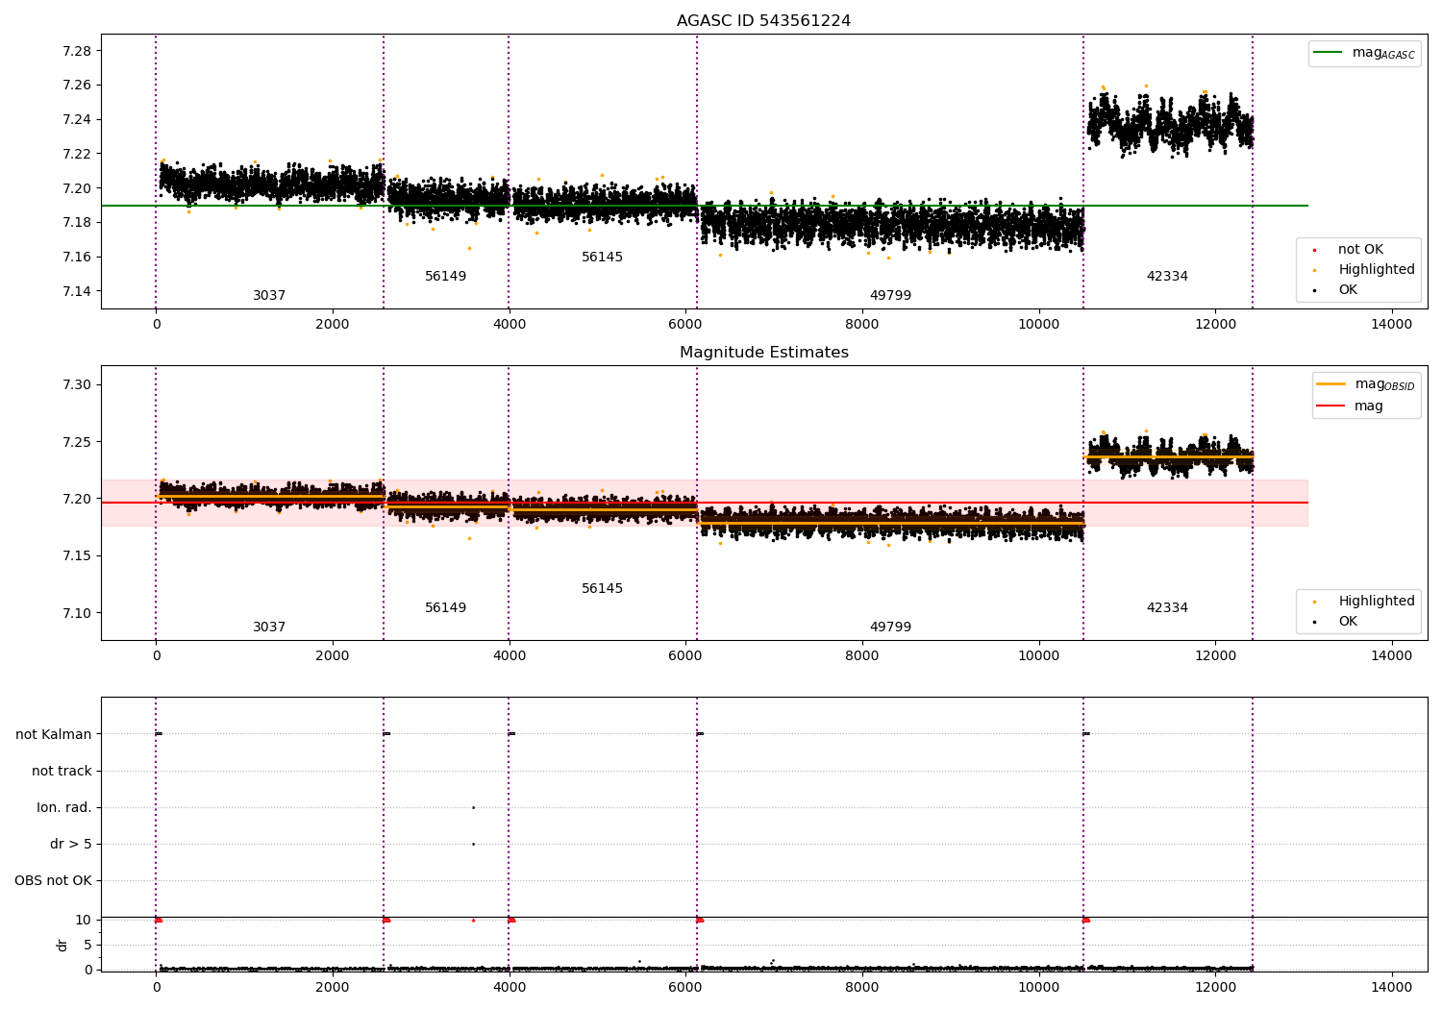1442x1009 pixels.
Task: Click the 7.26 y-axis tick label
Action: tap(77, 86)
